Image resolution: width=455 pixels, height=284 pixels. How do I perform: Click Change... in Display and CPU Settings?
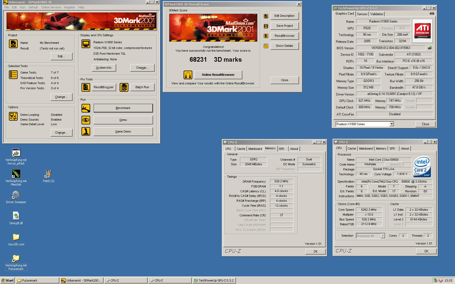tap(142, 68)
